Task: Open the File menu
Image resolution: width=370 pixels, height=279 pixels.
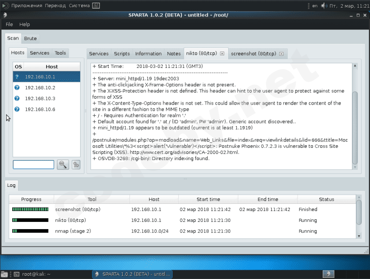Action: pyautogui.click(x=9, y=24)
